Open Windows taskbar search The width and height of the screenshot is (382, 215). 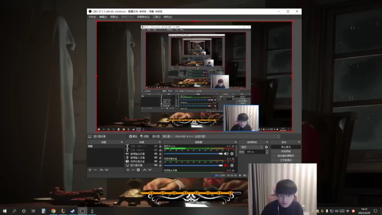(14, 211)
